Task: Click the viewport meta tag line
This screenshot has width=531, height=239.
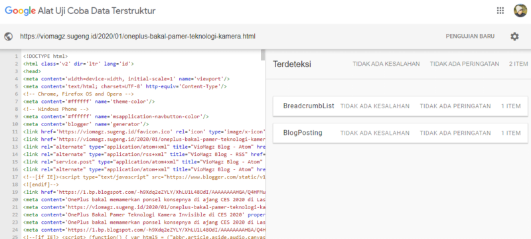Action: [x=126, y=79]
